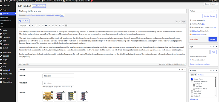Insert a numbered list

[x=43, y=25]
